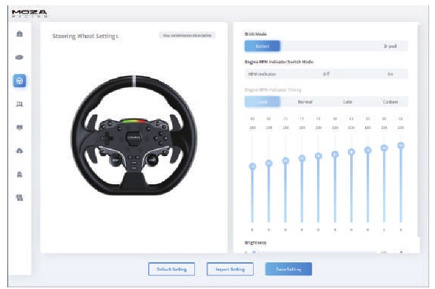Image resolution: width=435 pixels, height=289 pixels.
Task: Set Stick Mode to Button
Action: point(262,46)
